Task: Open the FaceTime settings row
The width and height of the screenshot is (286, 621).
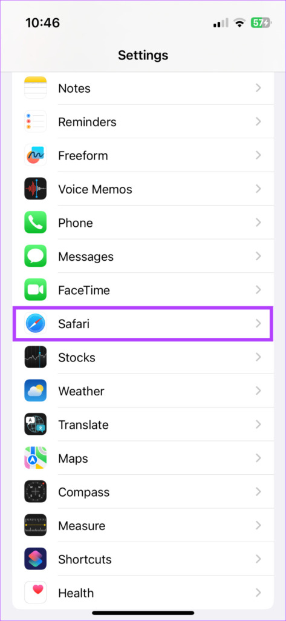Action: click(x=143, y=290)
